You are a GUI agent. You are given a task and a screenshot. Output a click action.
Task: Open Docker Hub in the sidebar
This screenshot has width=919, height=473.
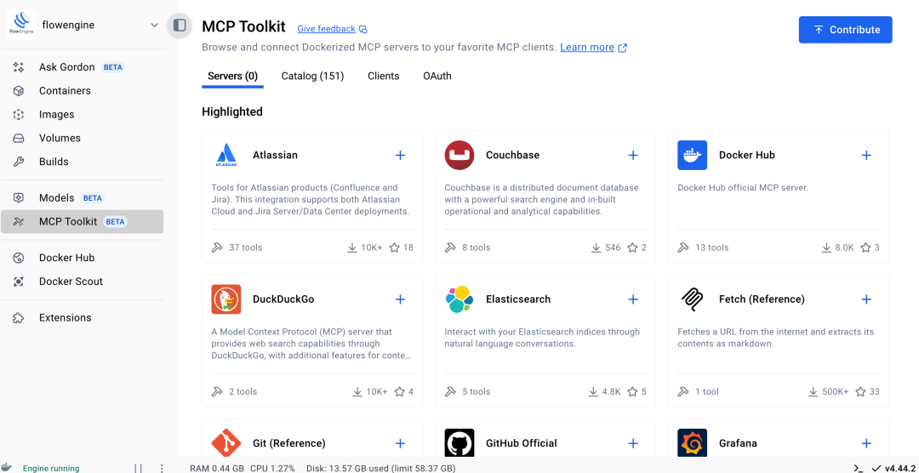click(82, 257)
